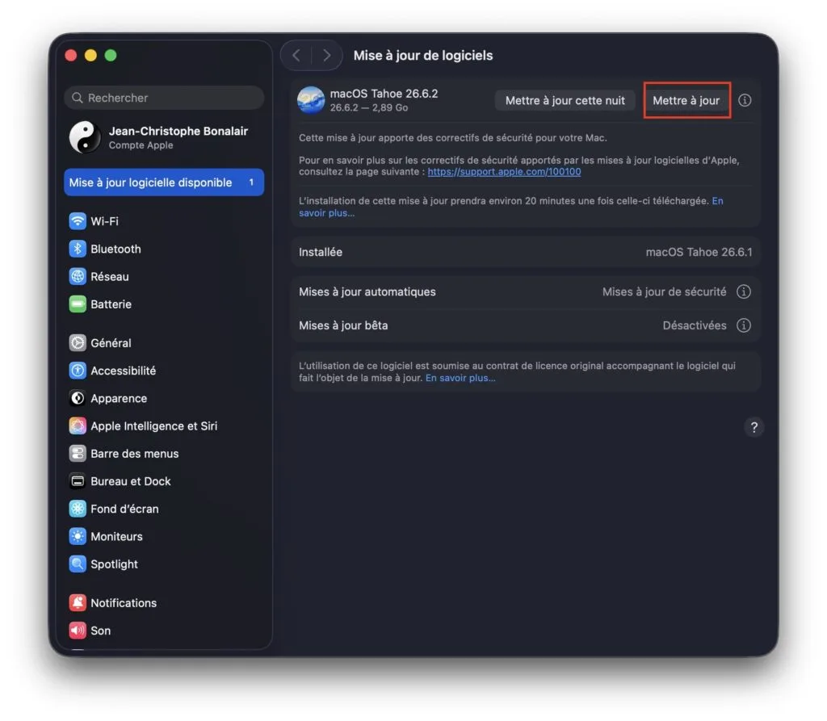The width and height of the screenshot is (827, 721).
Task: Open the Apparence sidebar label
Action: 119,399
